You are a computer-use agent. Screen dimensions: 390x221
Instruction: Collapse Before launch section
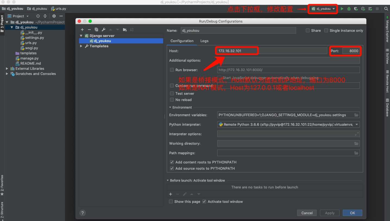[x=168, y=181]
